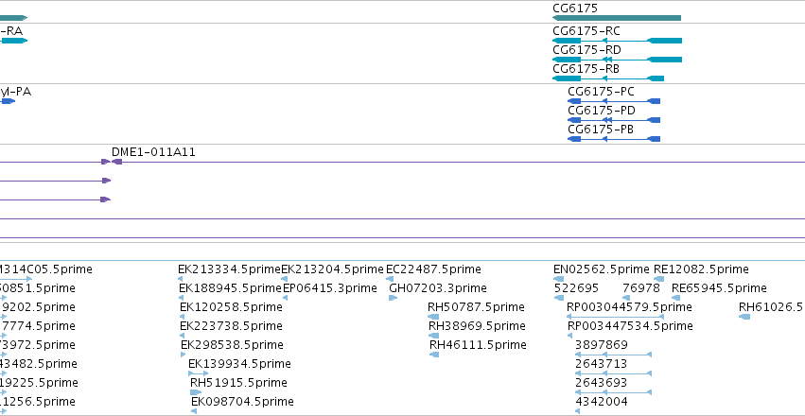
Task: Select the RH61026.5 feature at right edge
Action: (x=771, y=307)
